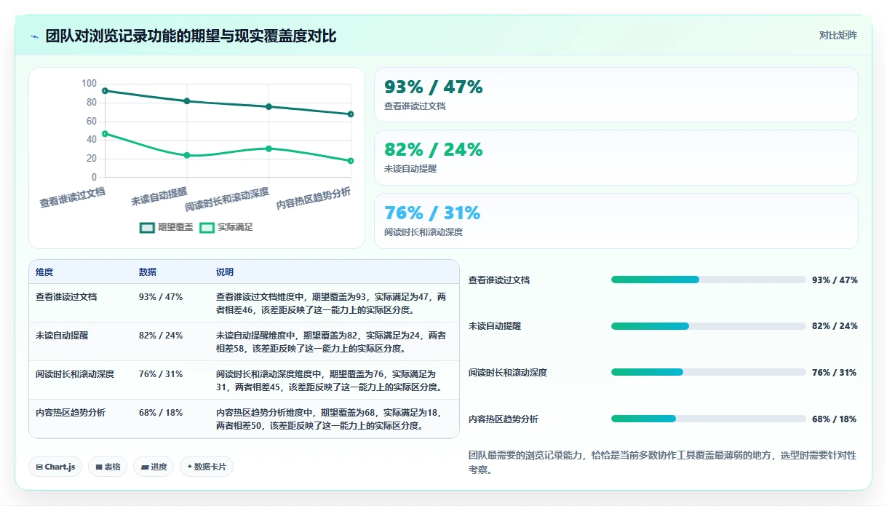Image resolution: width=887 pixels, height=506 pixels.
Task: Click the 内容热区趋势分析 progress bar
Action: tap(709, 419)
